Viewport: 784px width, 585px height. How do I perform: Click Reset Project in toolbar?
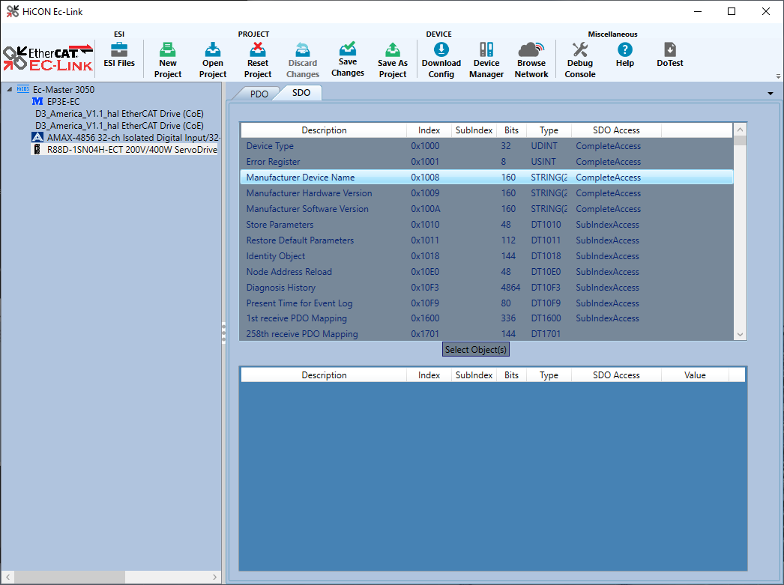click(x=258, y=60)
